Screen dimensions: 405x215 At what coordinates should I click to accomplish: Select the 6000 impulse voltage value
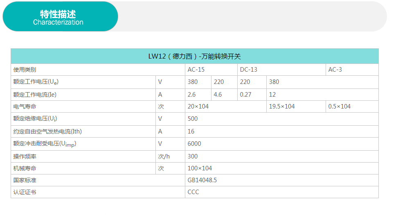tap(194, 144)
